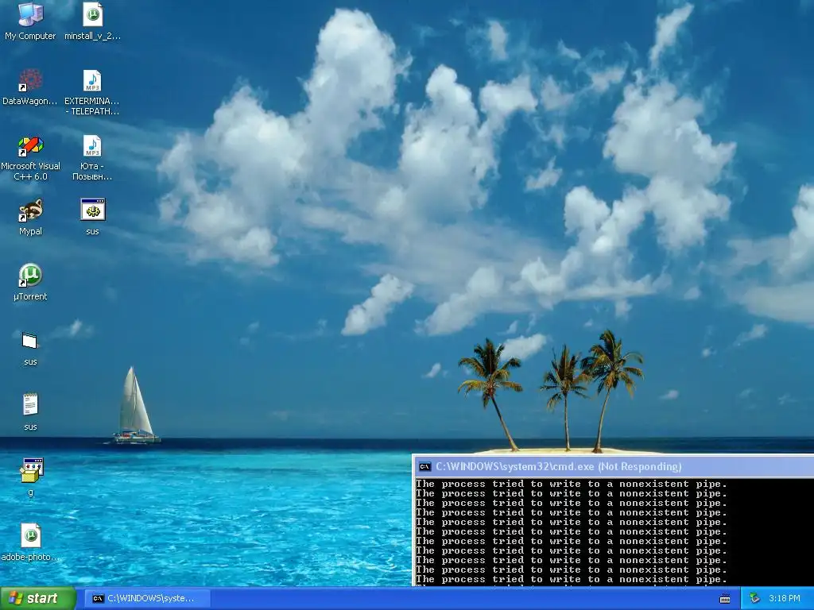
Task: Activate the cmd.exe taskbar button
Action: tap(147, 598)
